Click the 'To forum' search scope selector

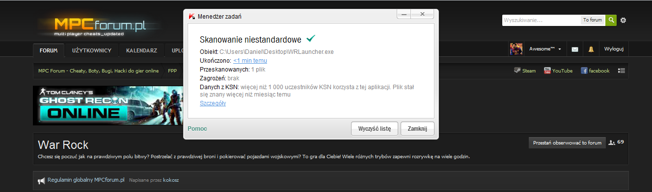[593, 20]
